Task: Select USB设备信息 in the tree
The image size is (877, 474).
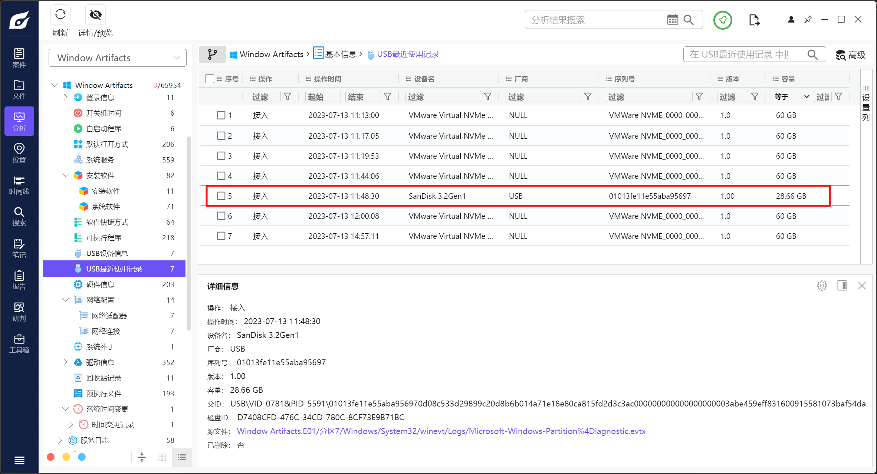Action: click(x=107, y=253)
